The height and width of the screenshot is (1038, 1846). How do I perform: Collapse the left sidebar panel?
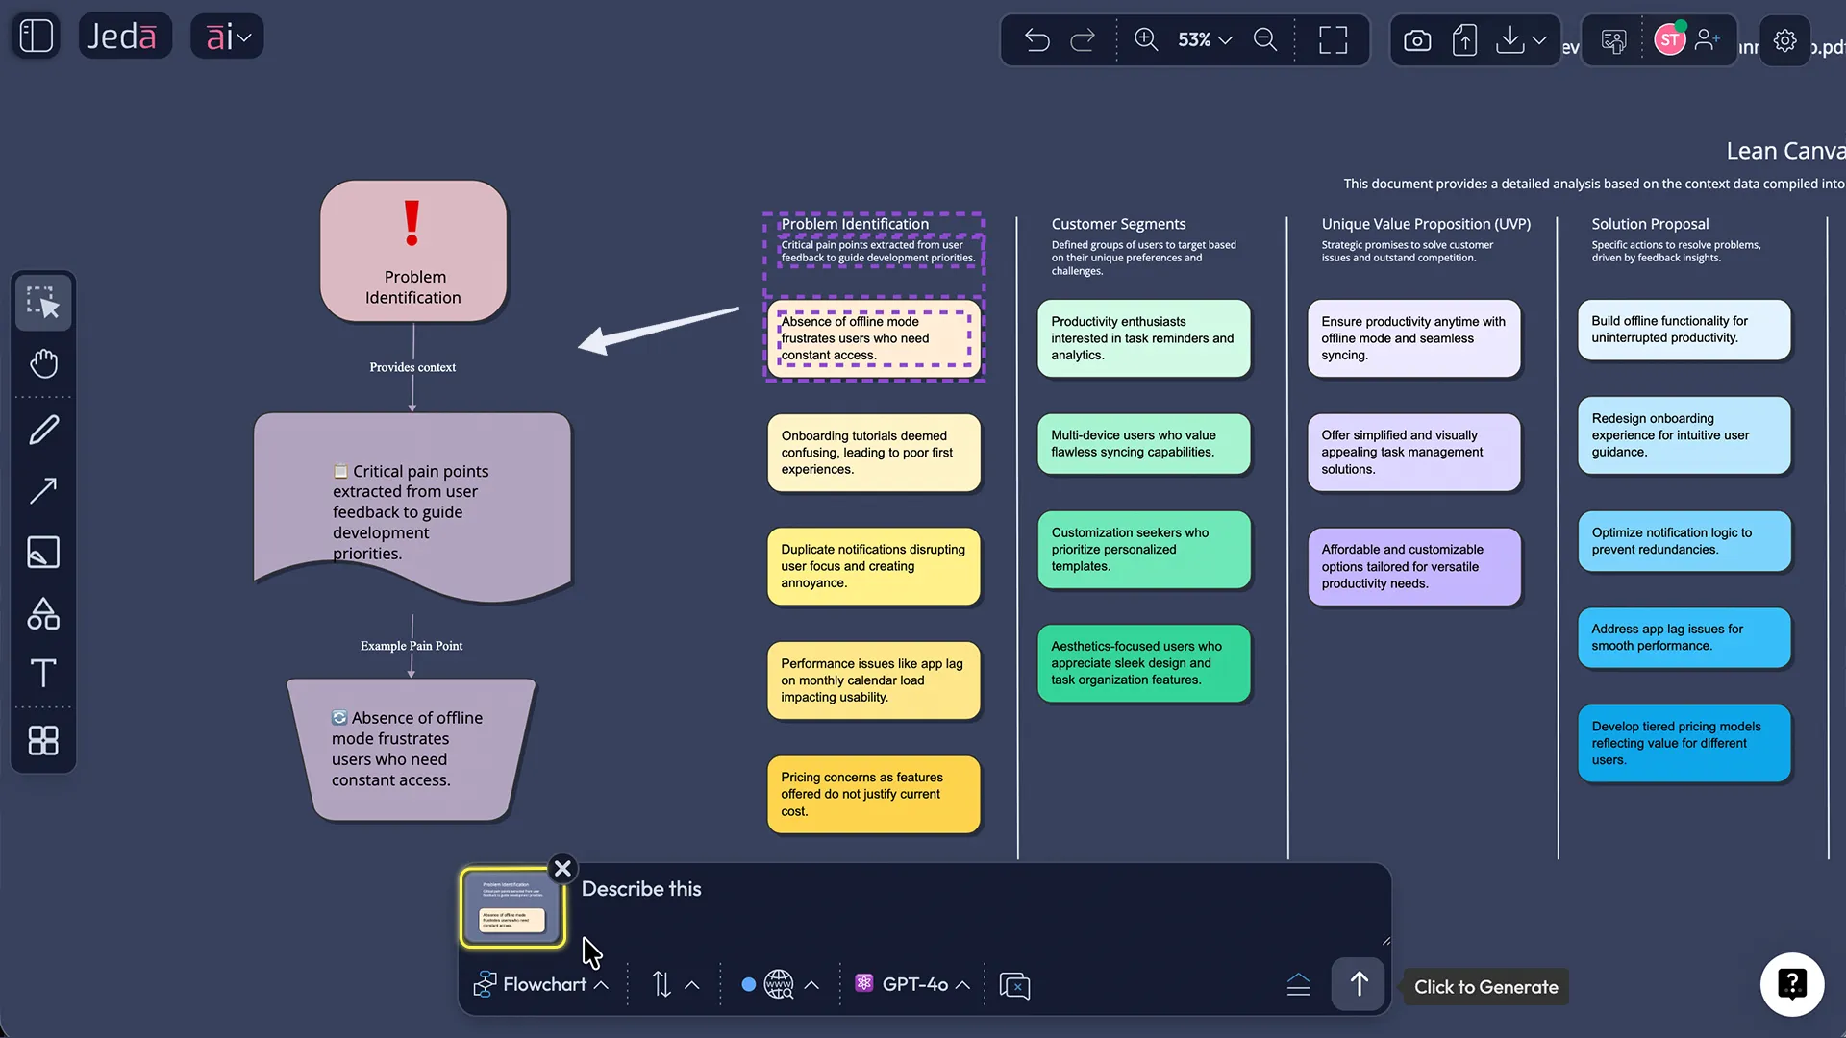[36, 35]
